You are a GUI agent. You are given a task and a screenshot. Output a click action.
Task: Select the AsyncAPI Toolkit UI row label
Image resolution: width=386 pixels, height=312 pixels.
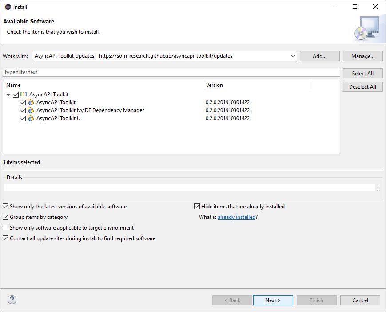point(59,118)
